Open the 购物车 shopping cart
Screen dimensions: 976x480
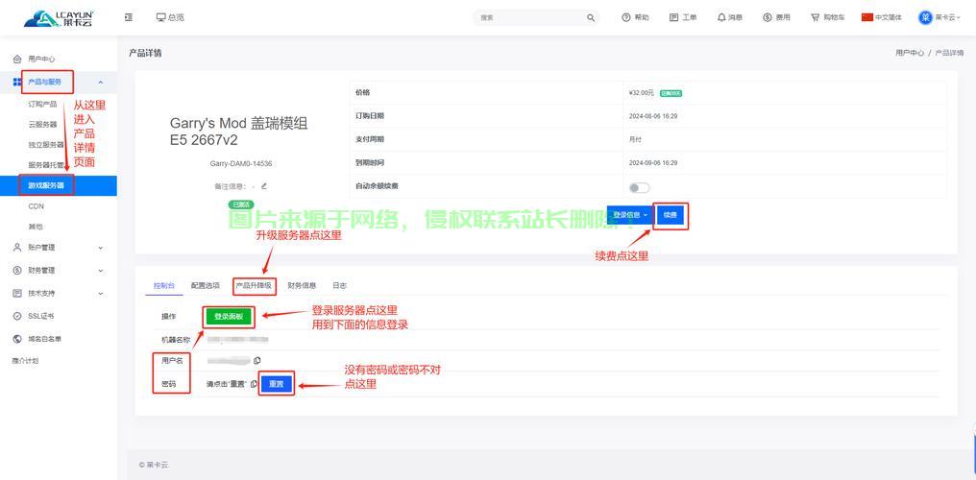827,17
